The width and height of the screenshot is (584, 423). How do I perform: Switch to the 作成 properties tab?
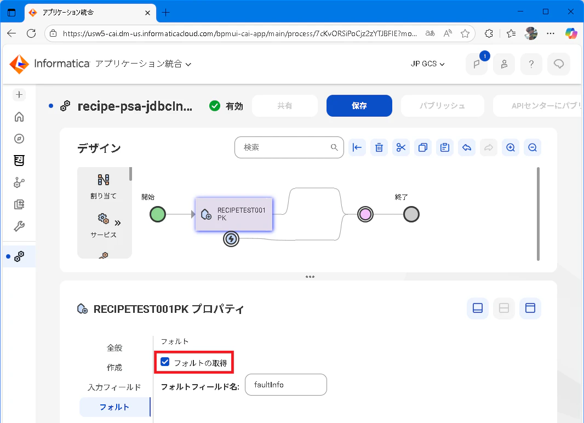tap(114, 368)
